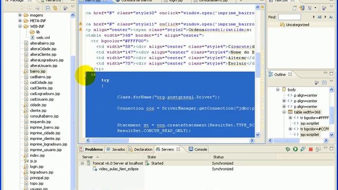Screen dimensions: 338x190
Task: Select alteraBairro.jsp in Package Explorer
Action: point(42,43)
